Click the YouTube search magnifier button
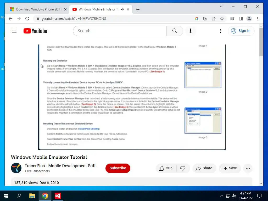Screen dimensions: 268x201 175,31
